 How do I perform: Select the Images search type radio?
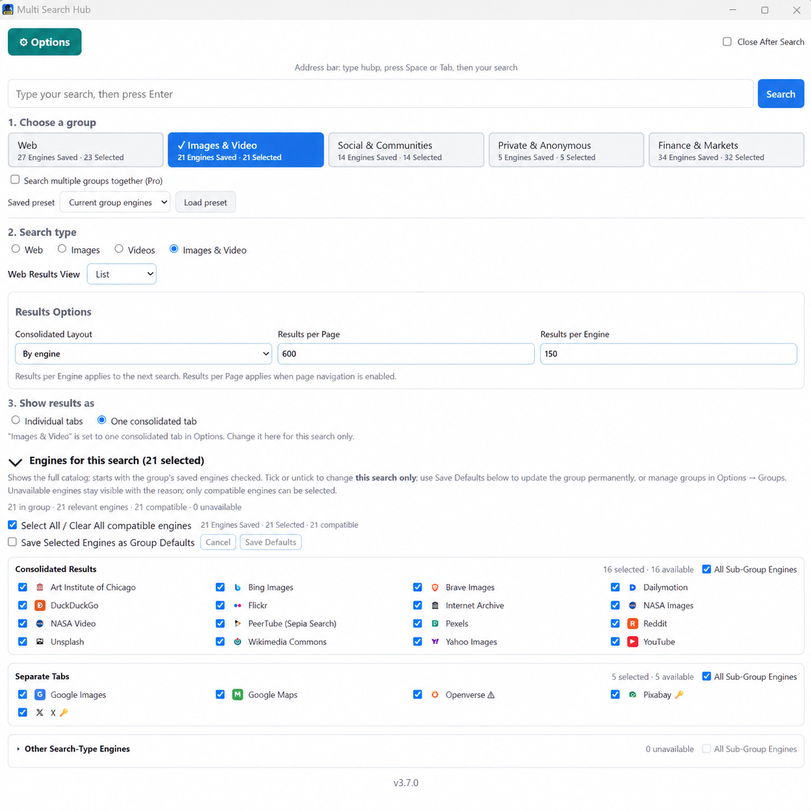click(62, 249)
